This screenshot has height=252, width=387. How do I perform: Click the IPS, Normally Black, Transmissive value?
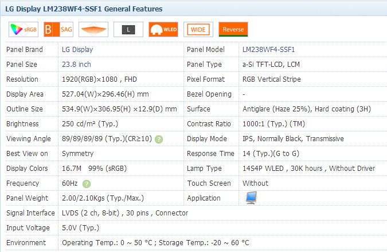click(x=293, y=139)
